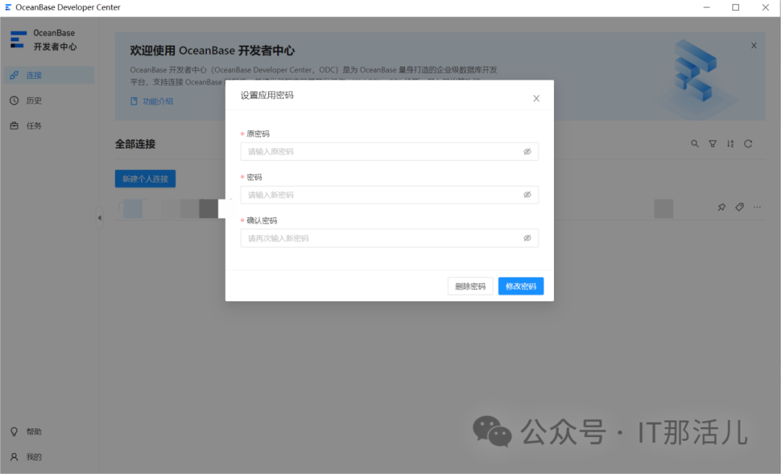Click the filter icon in 全部连接 toolbar
Image resolution: width=781 pixels, height=474 pixels.
click(713, 143)
